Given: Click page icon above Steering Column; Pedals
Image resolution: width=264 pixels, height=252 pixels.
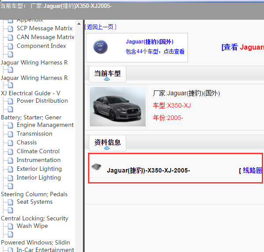Looking at the screenshot, I should 11,186.
